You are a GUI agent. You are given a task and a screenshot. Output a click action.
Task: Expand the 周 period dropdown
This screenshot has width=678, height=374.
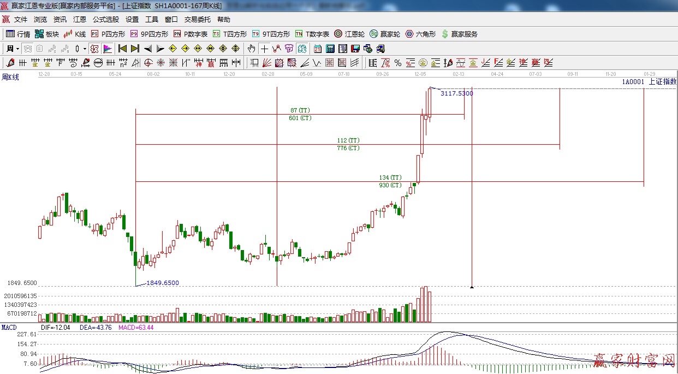click(x=11, y=49)
